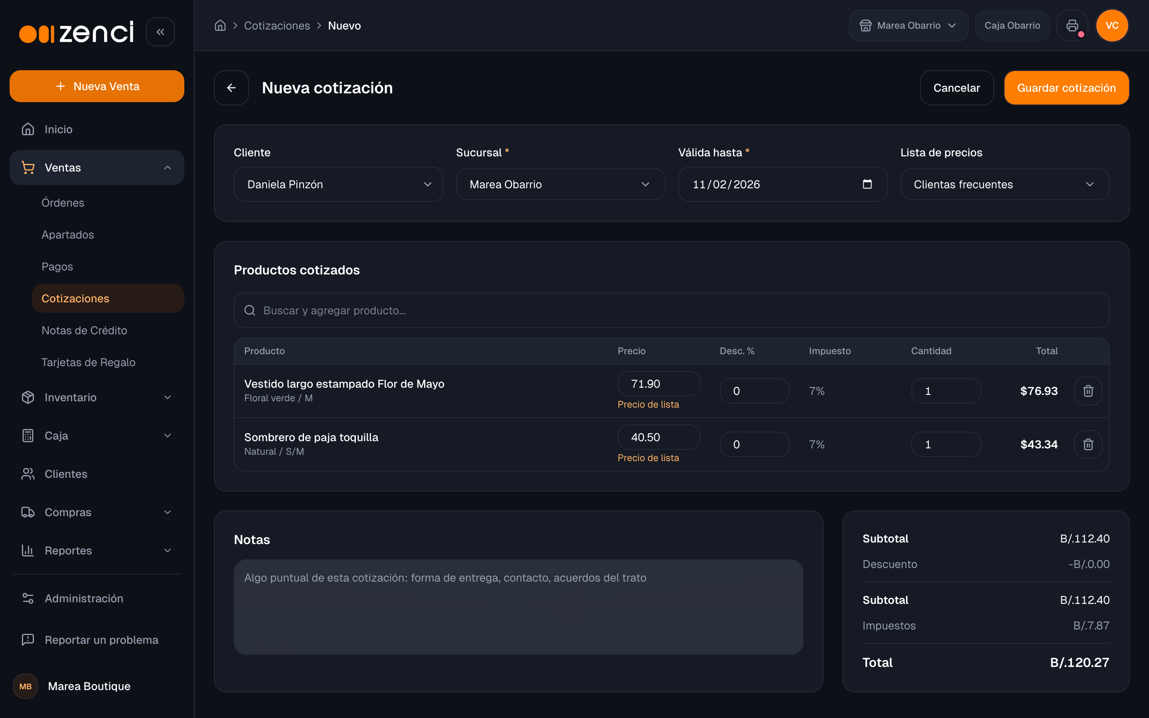
Task: Focus the Buscar y agregar producto field
Action: 671,311
